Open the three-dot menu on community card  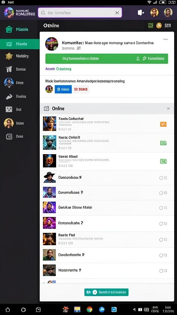[165, 39]
